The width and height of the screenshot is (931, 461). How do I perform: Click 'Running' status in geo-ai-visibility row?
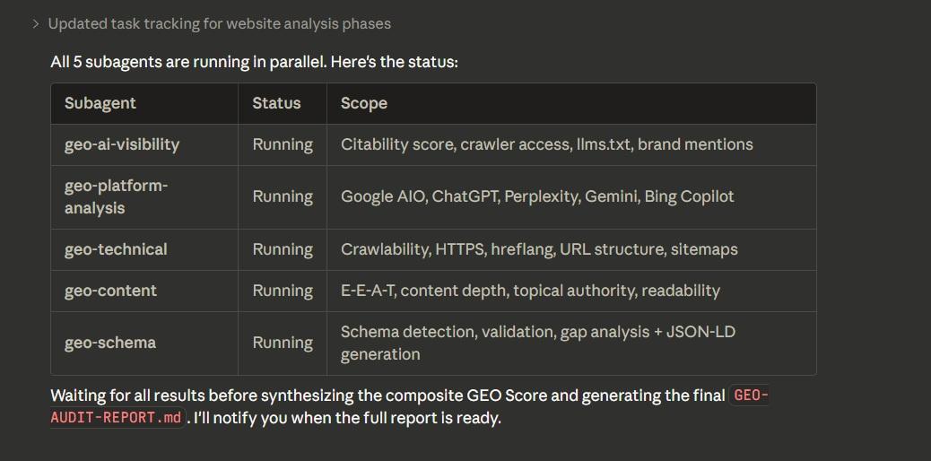[x=283, y=144]
